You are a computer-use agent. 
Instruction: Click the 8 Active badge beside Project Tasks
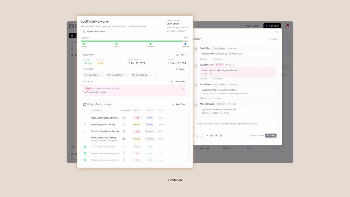tap(108, 104)
